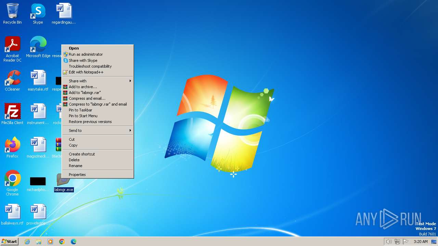Viewport: 438px width, 246px height.
Task: Open Windows Explorer from taskbar
Action: [39, 242]
